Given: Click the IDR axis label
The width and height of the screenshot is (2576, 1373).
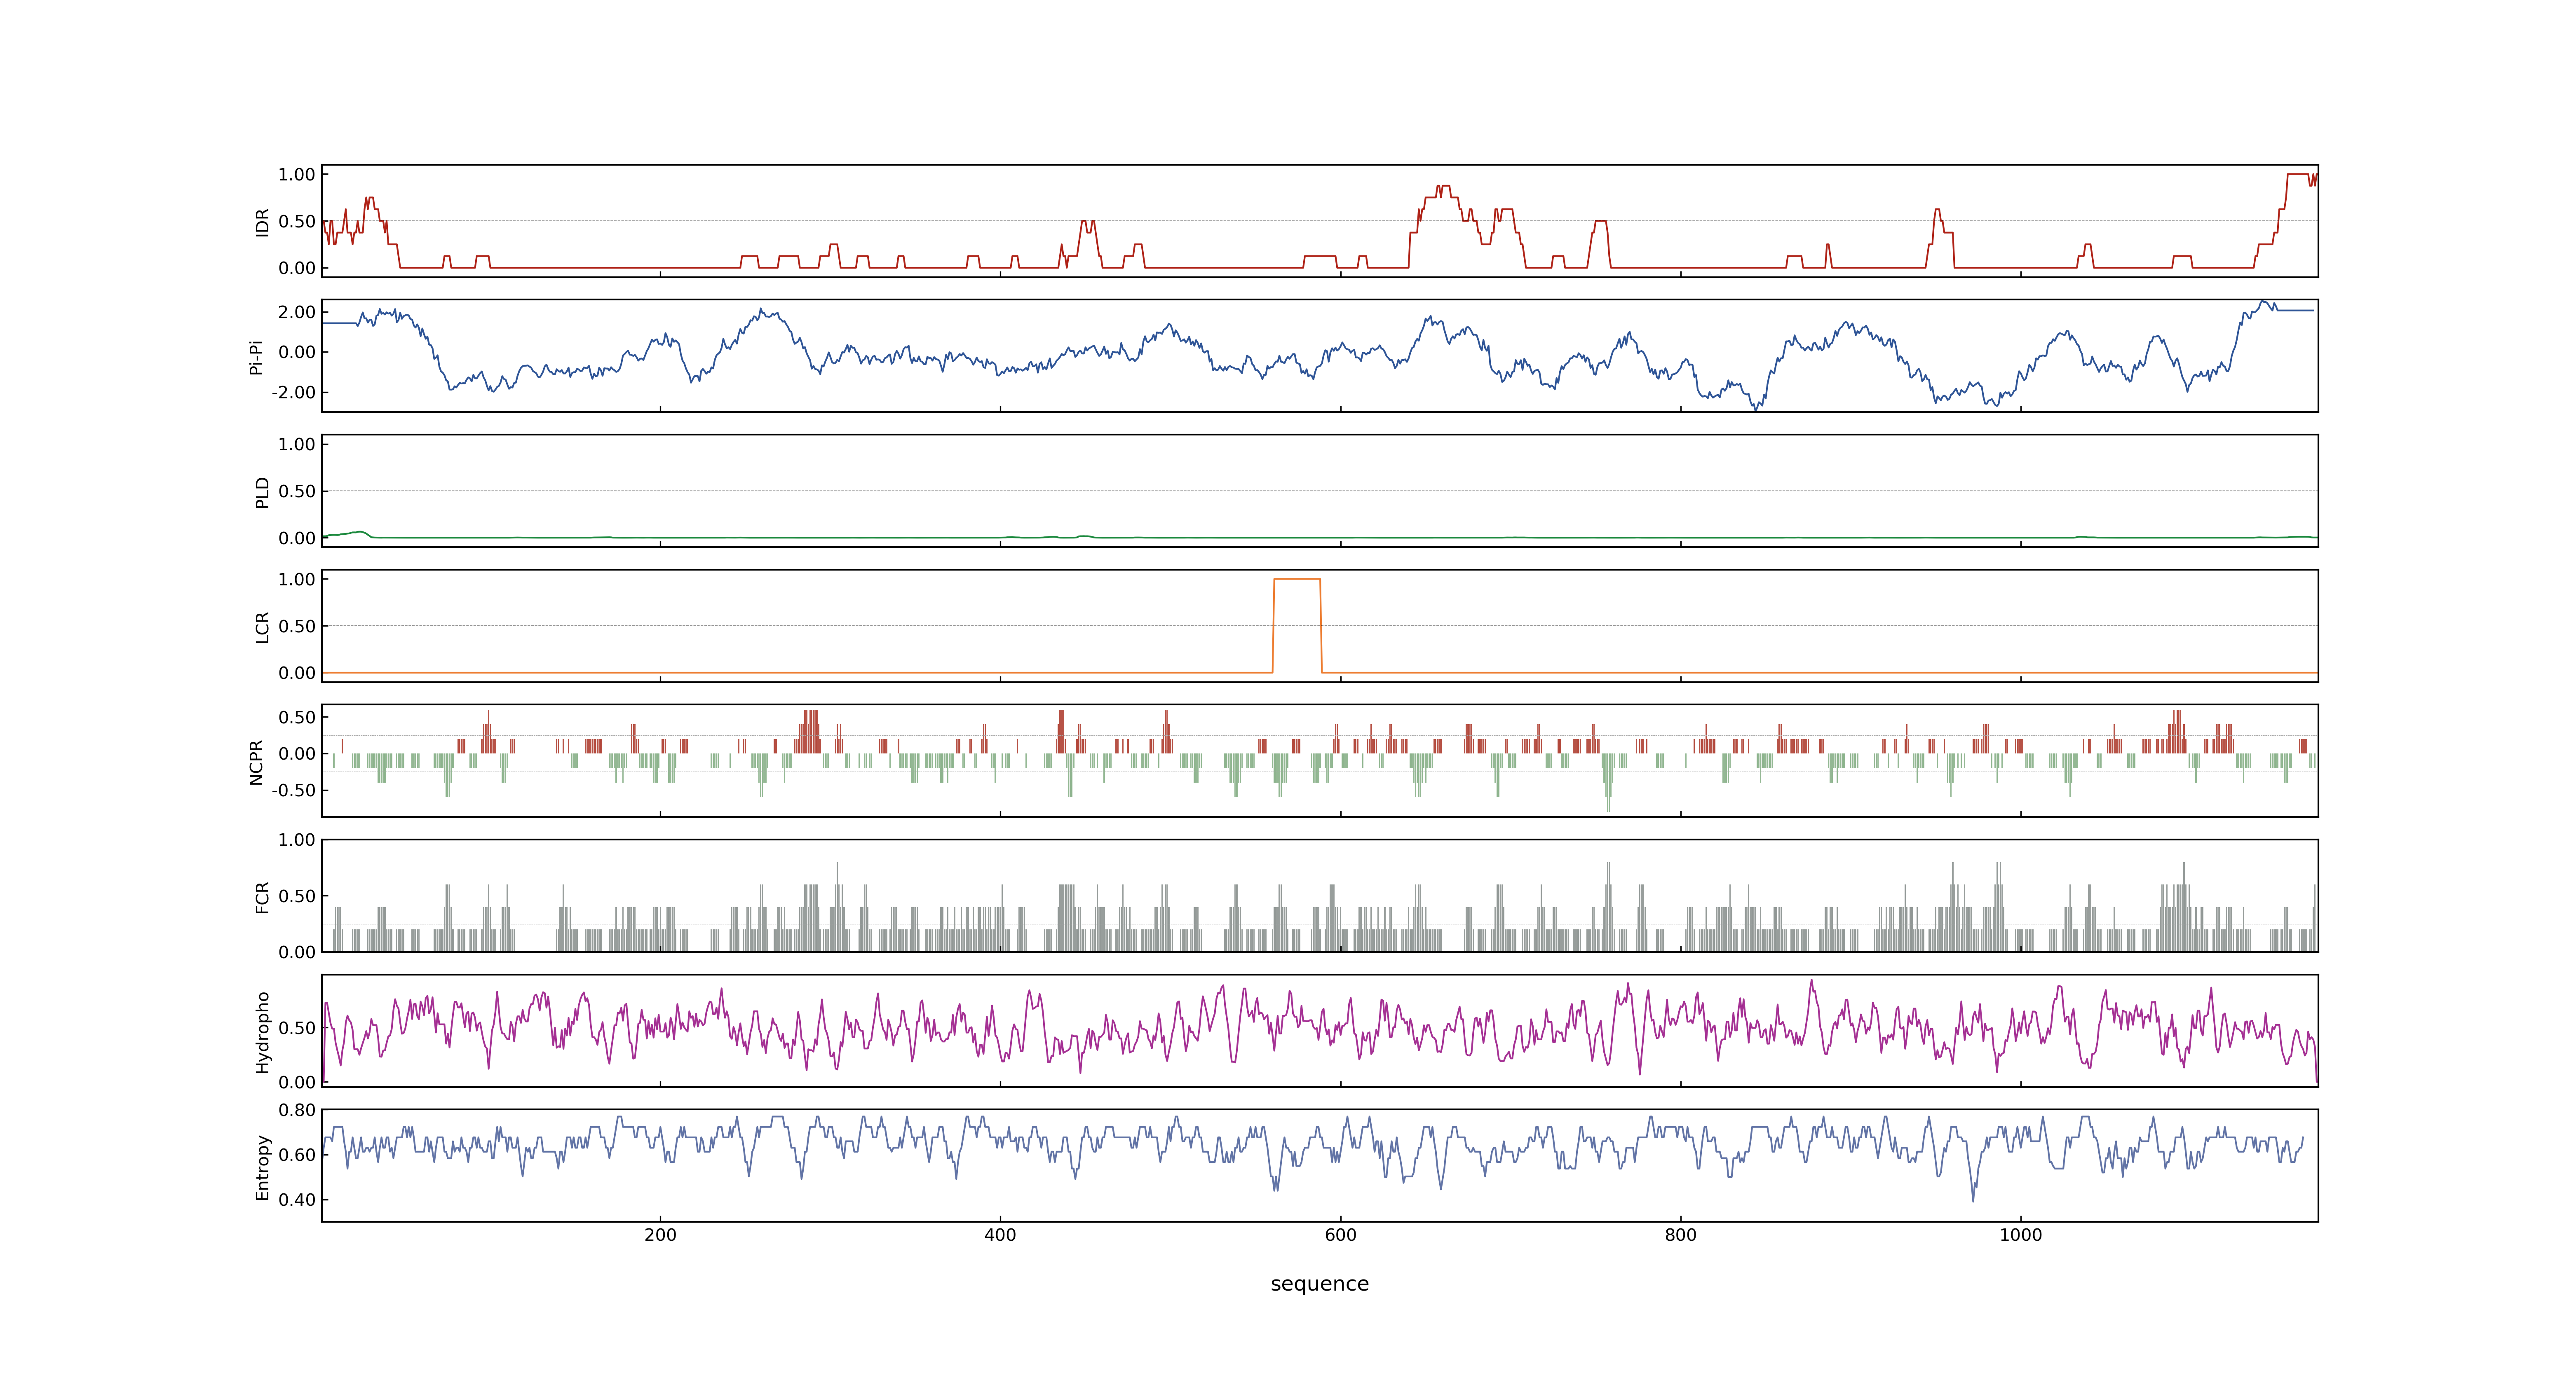Looking at the screenshot, I should click(263, 222).
